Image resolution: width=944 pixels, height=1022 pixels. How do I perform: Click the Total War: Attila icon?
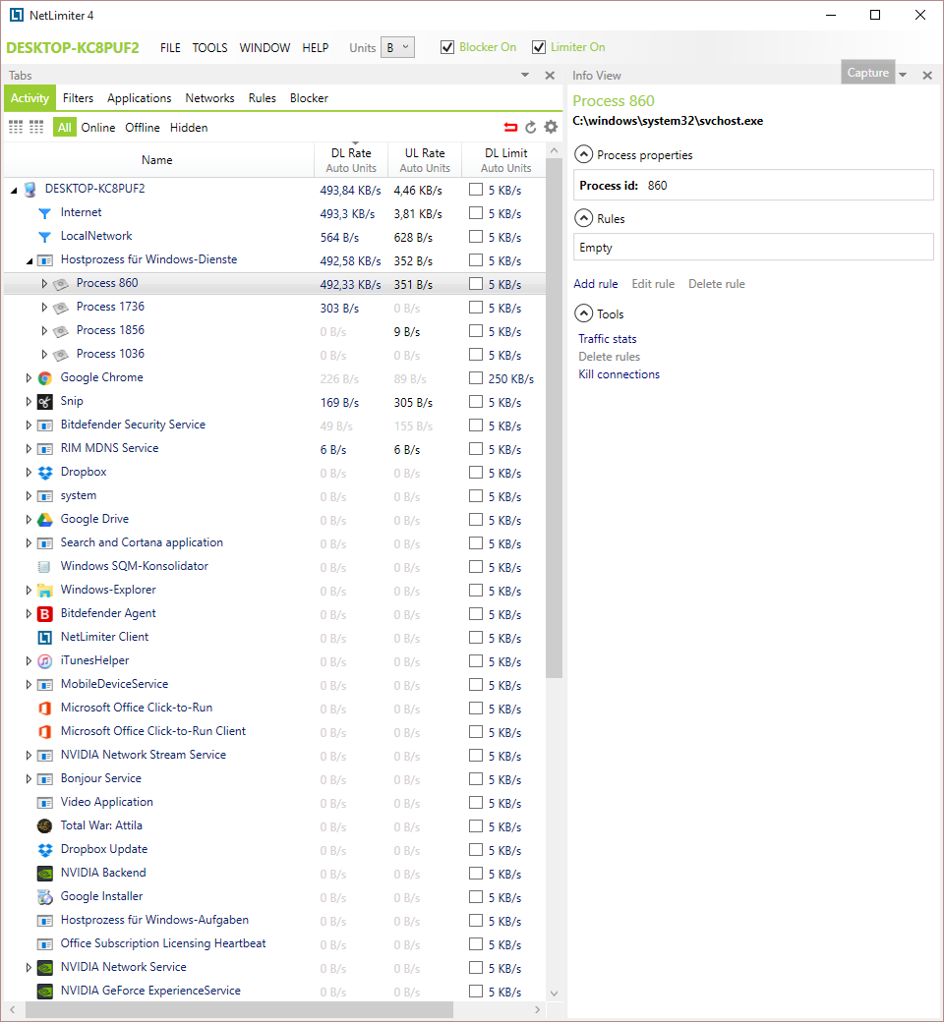pos(44,825)
